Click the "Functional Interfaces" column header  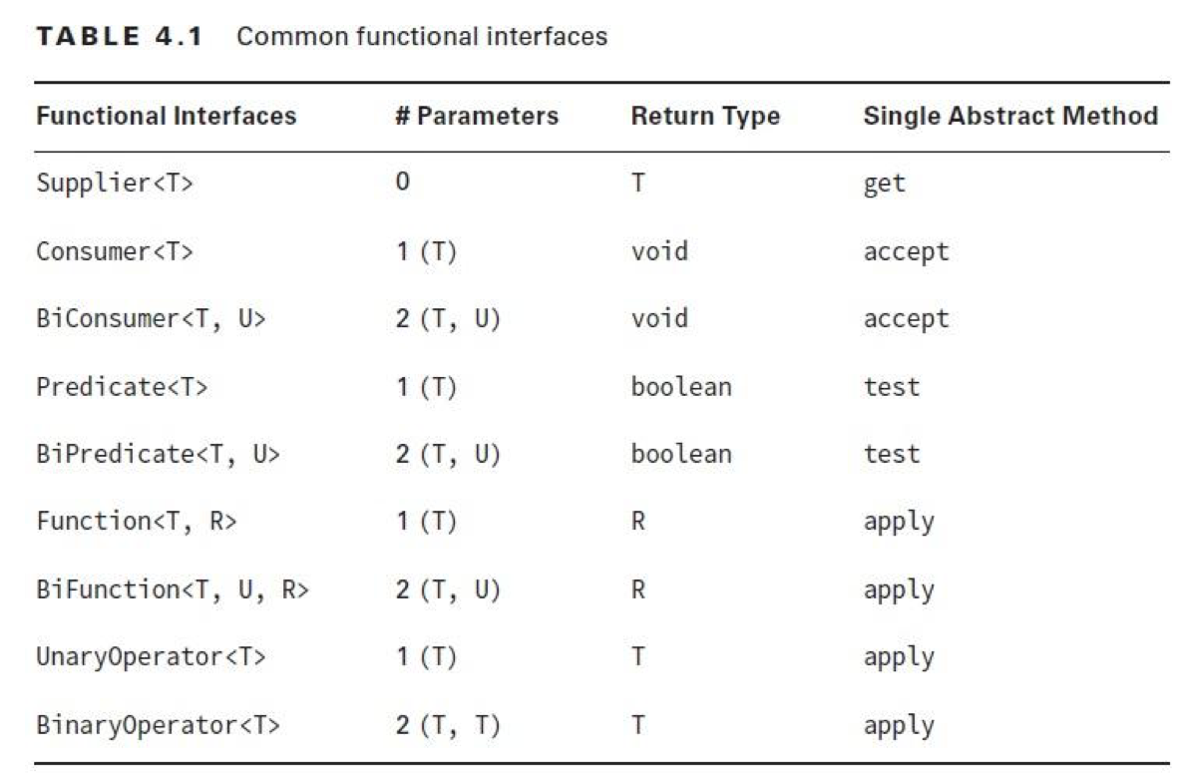(x=167, y=117)
